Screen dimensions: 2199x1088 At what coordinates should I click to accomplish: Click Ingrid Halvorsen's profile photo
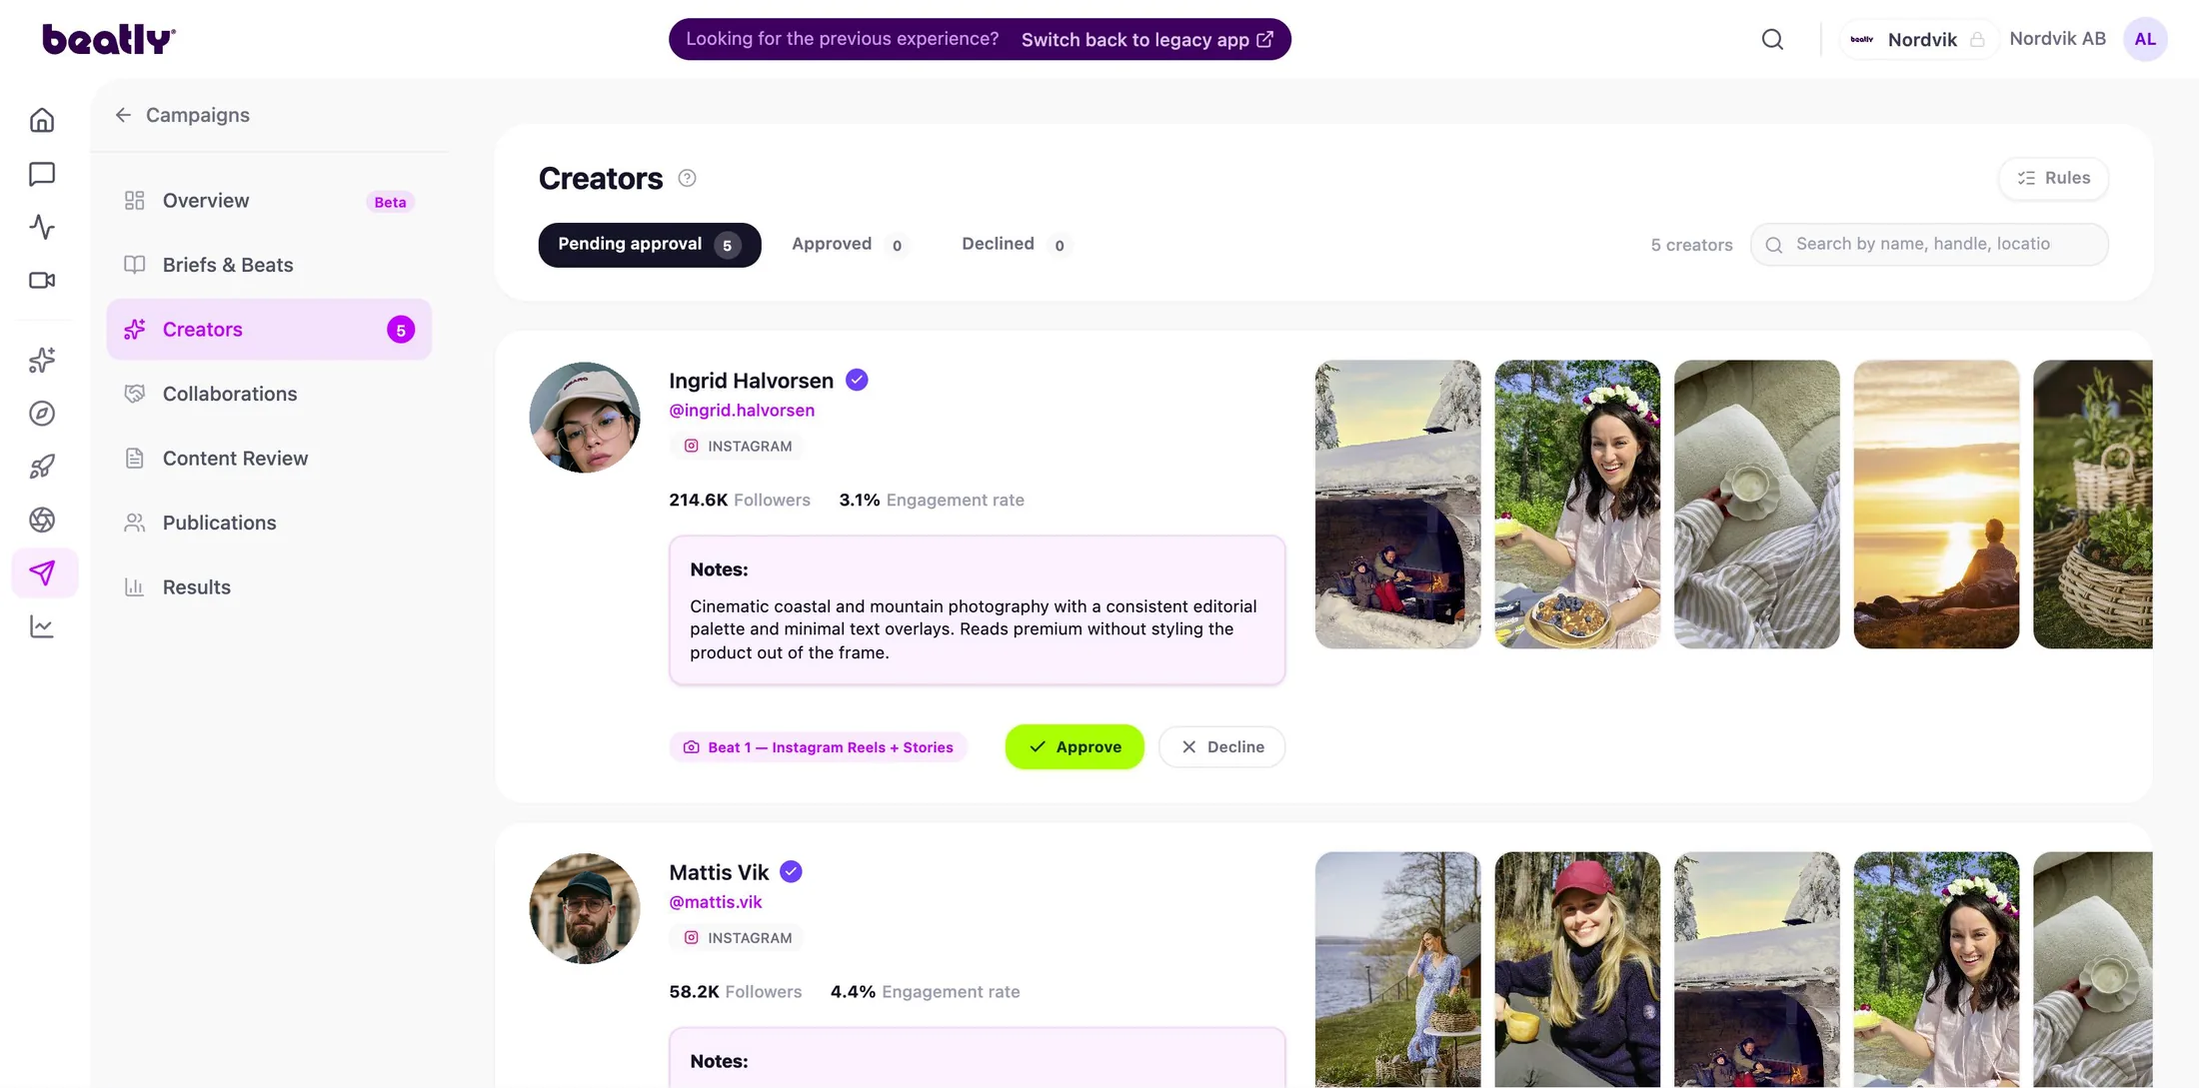[x=585, y=418]
